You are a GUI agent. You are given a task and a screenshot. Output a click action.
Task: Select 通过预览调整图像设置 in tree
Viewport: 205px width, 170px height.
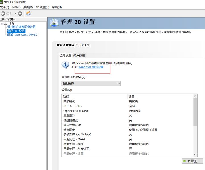21,27
